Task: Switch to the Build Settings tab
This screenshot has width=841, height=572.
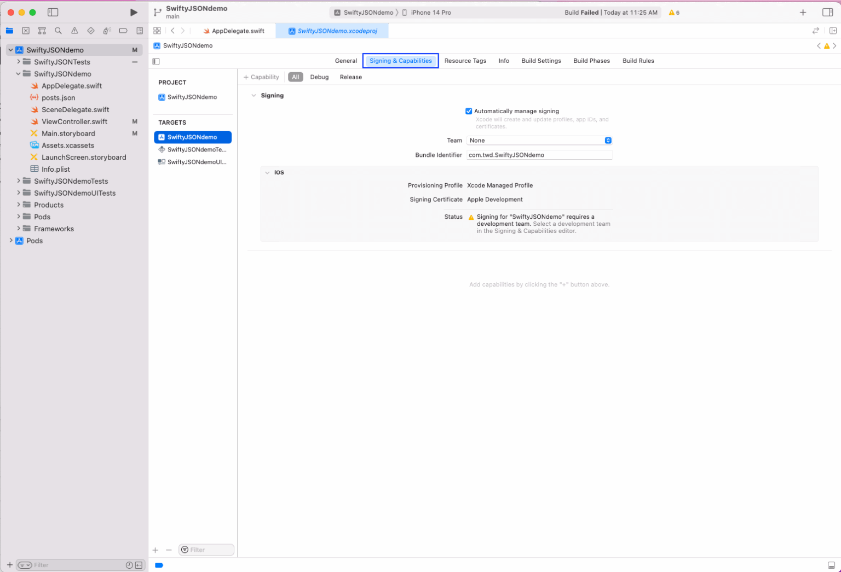Action: pyautogui.click(x=541, y=61)
